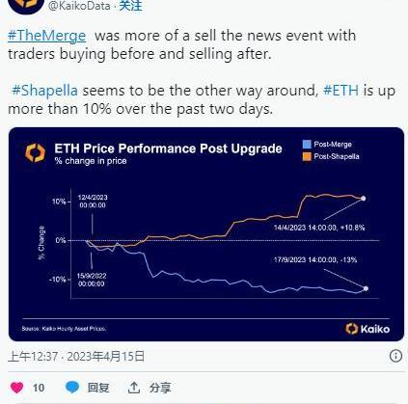Click the +10.8% endpoint marker dot
Image resolution: width=408 pixels, height=404 pixels.
364,199
